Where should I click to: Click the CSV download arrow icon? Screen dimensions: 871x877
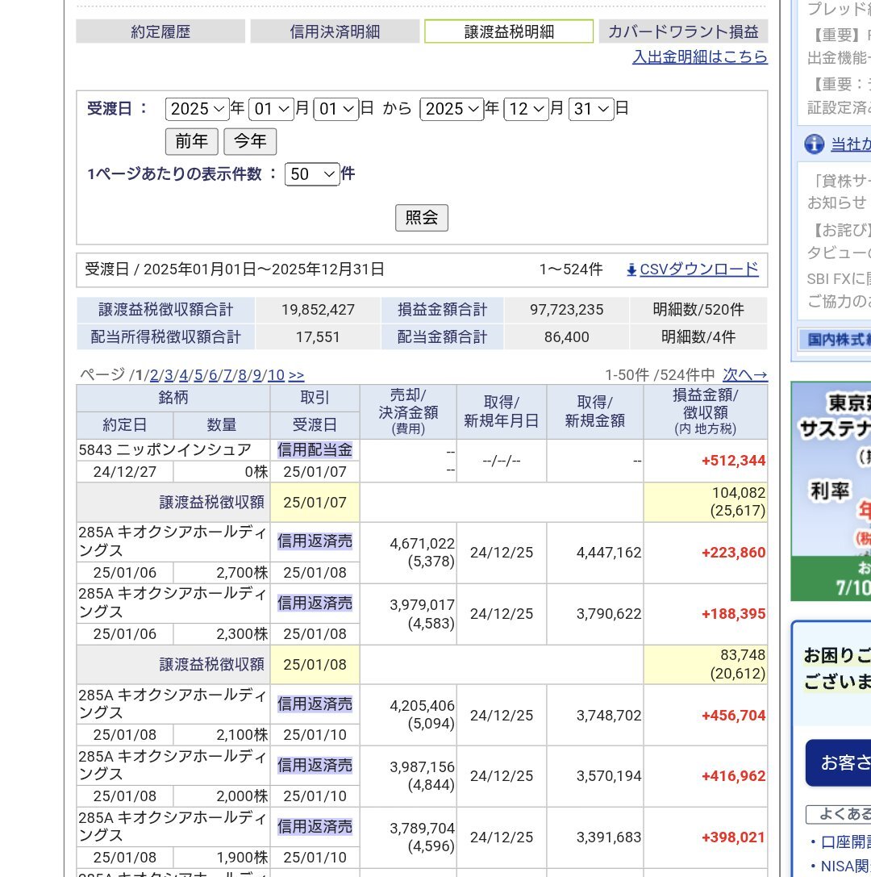[631, 270]
